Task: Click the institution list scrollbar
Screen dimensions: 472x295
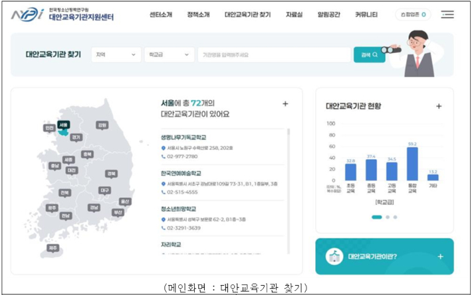Action: 289,191
